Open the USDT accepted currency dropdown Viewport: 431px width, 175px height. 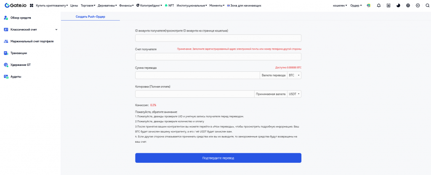point(295,94)
